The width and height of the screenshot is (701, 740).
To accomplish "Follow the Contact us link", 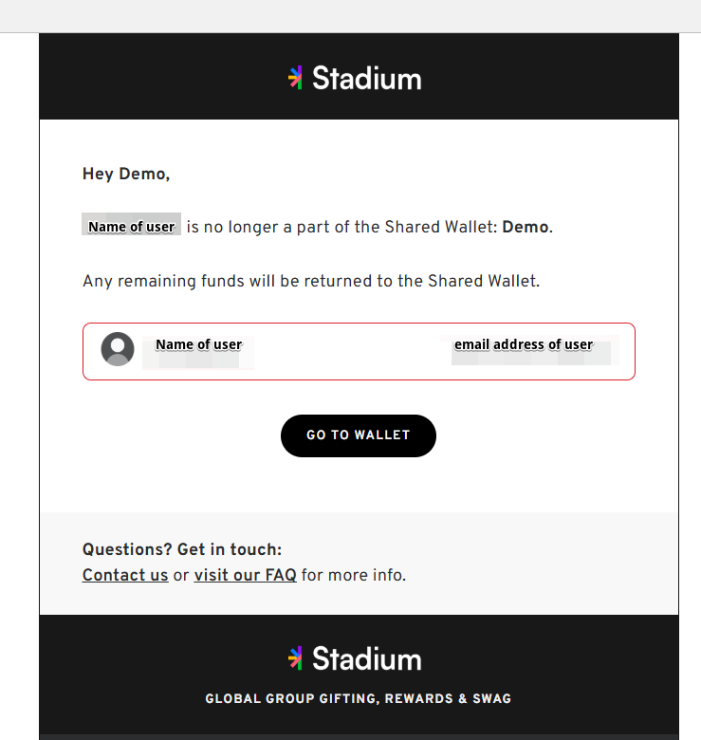I will coord(125,575).
